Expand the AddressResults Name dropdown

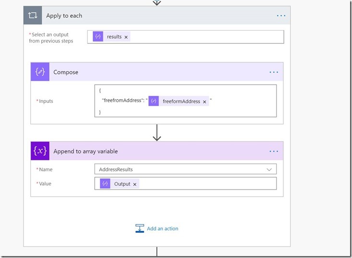(x=269, y=169)
